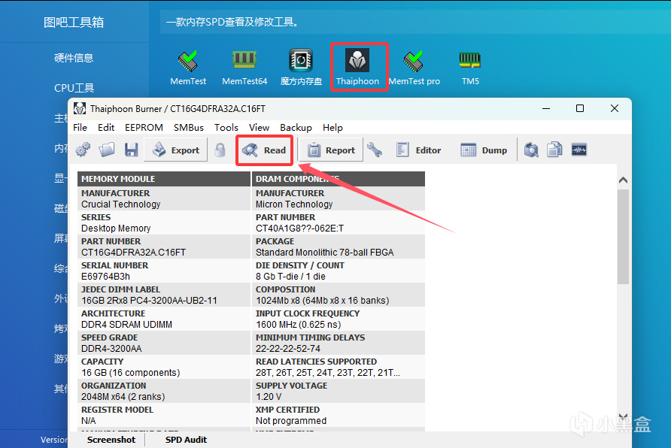Open the File menu
671x448 pixels.
coord(80,127)
